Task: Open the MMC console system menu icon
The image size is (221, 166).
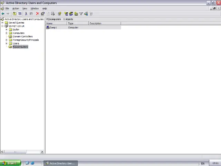Action: point(2,8)
